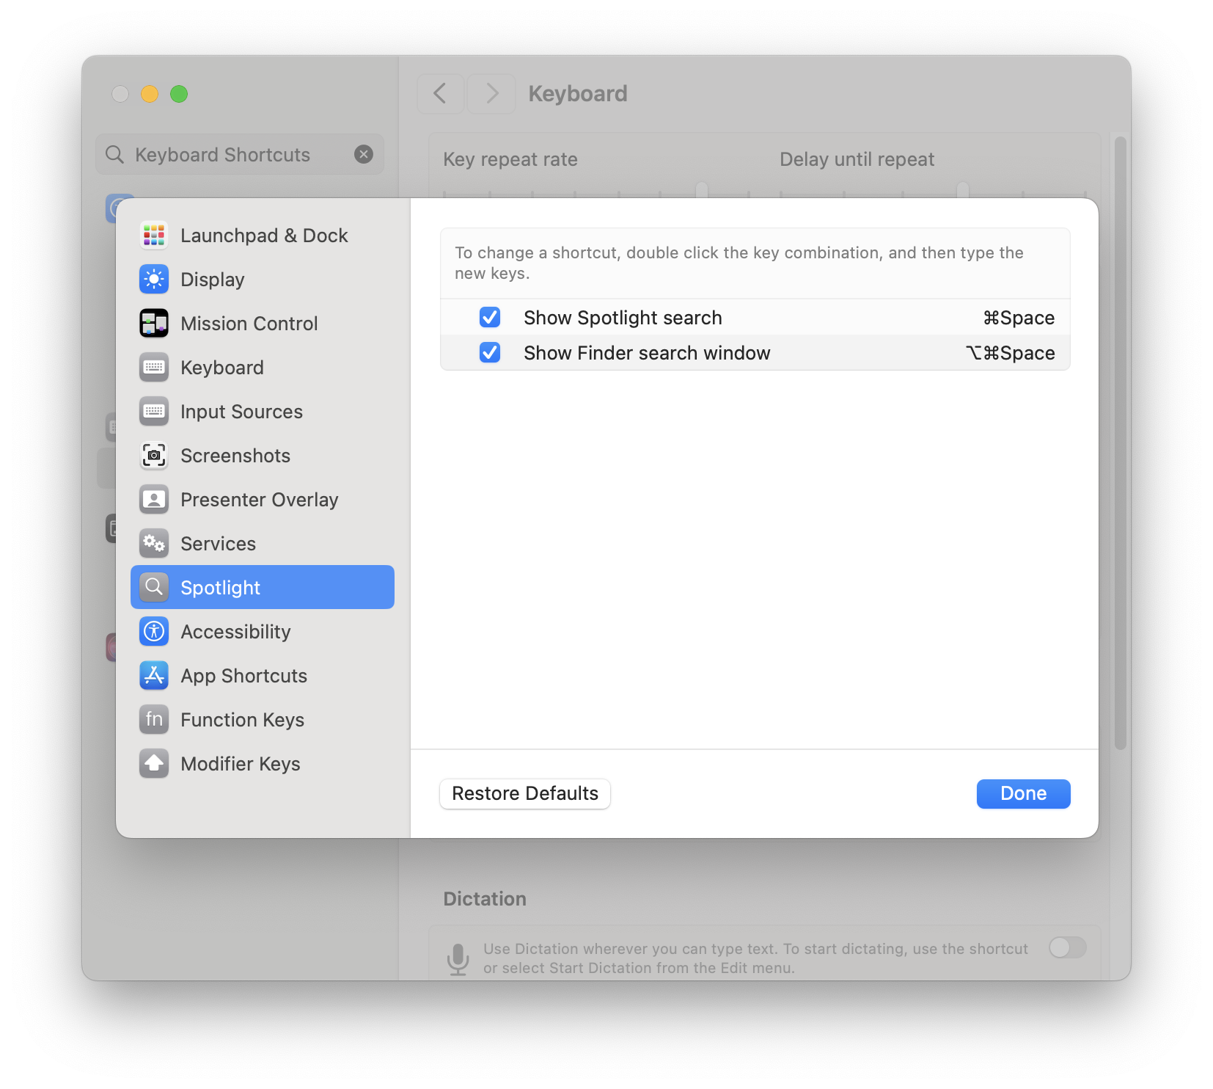Go forward using the right chevron

click(x=491, y=94)
